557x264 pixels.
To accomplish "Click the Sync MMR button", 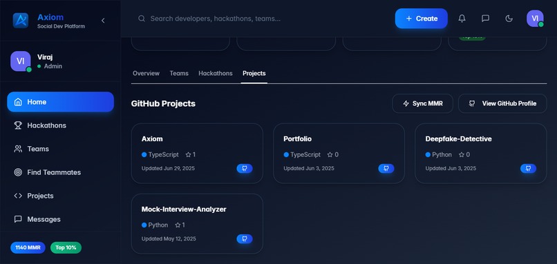I will click(422, 103).
